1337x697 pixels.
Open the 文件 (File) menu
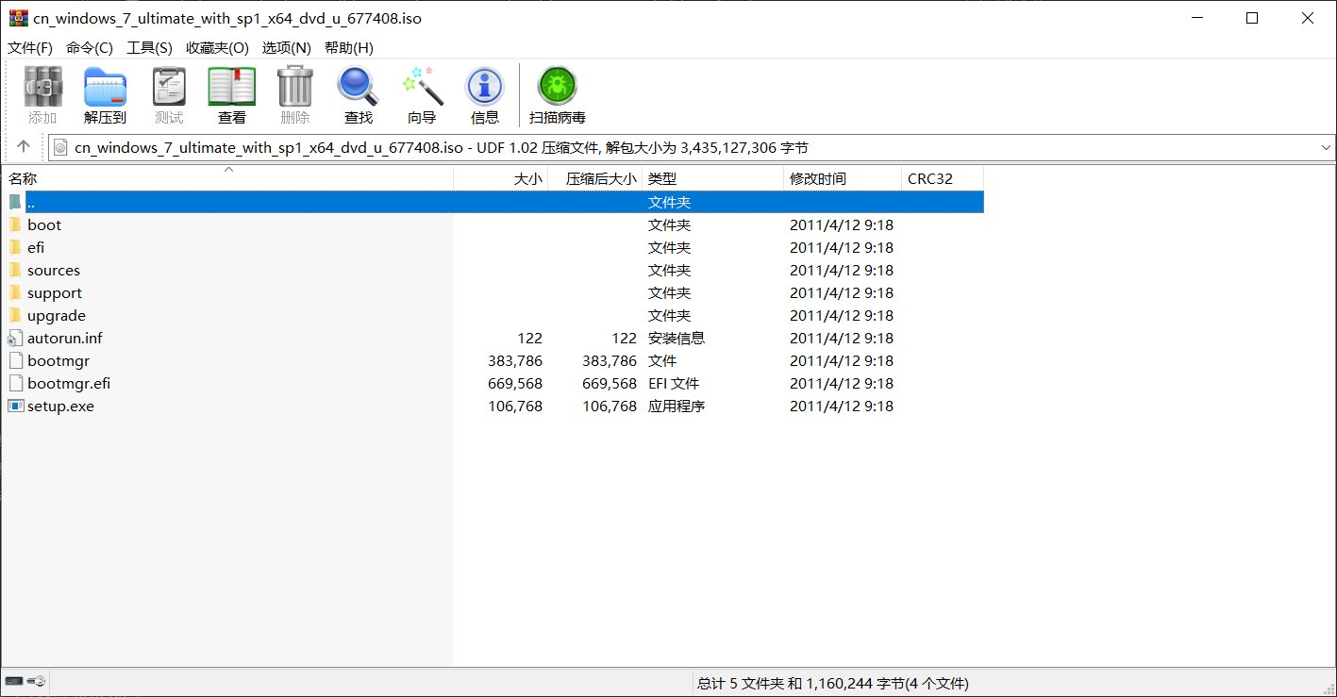(29, 47)
